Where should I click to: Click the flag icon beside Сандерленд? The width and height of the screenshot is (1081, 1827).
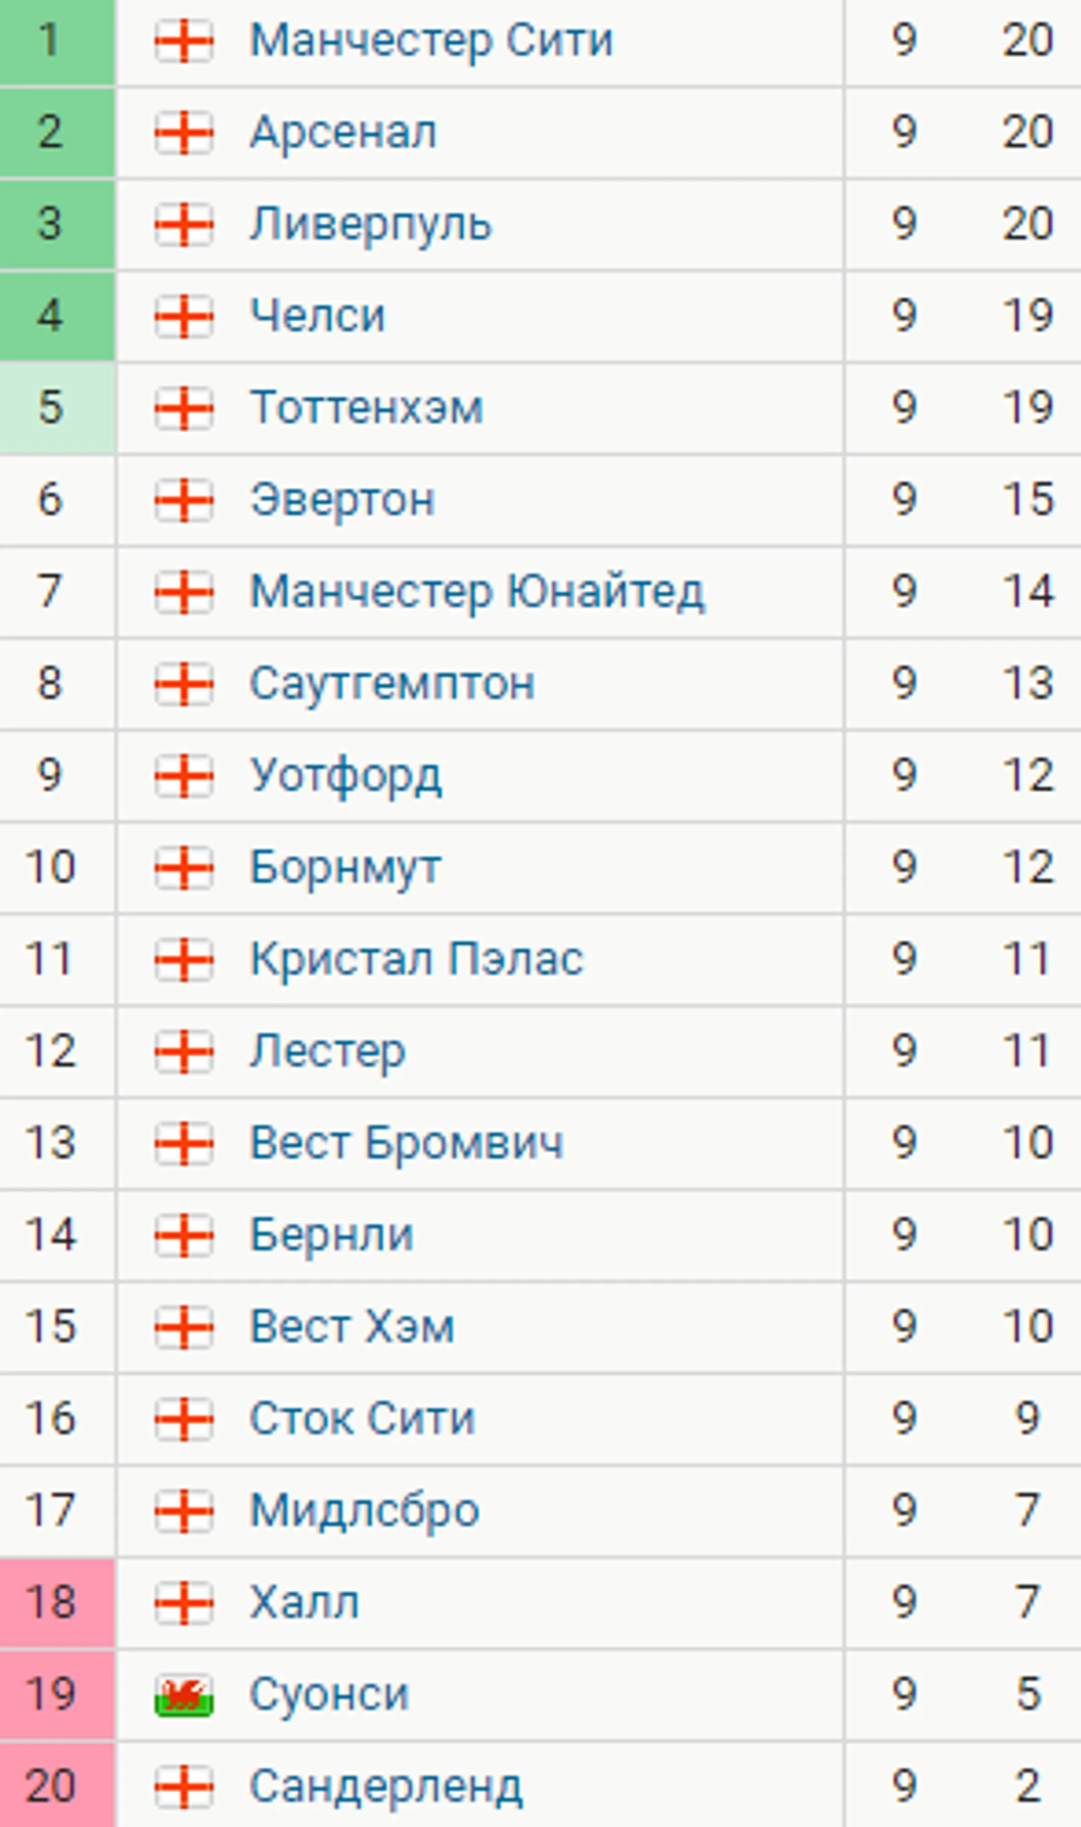click(x=184, y=1787)
